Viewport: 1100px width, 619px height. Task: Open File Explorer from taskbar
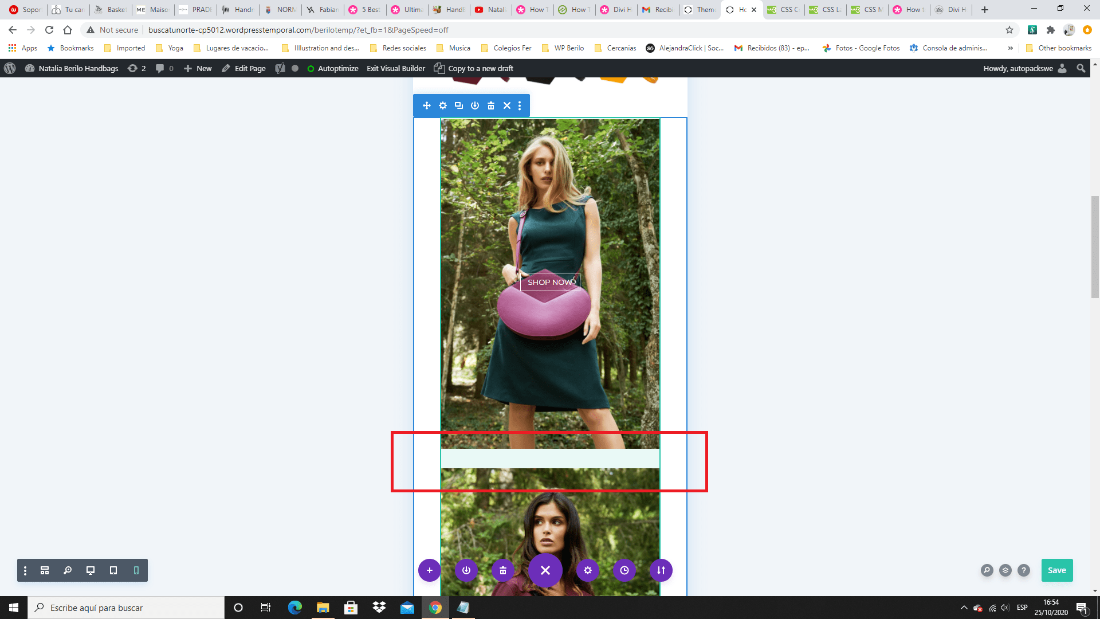pyautogui.click(x=323, y=608)
